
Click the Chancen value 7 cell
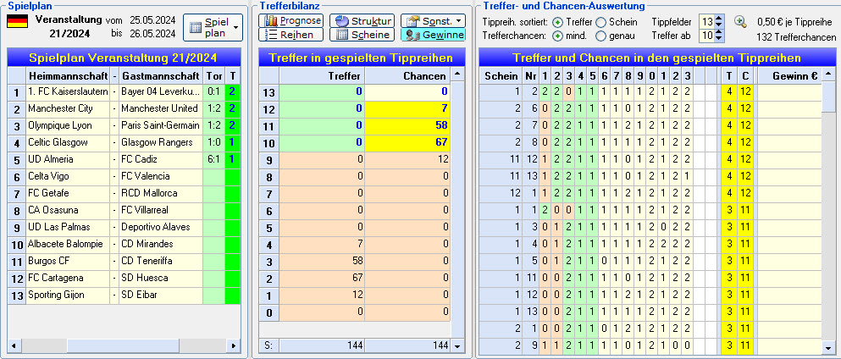click(x=407, y=109)
